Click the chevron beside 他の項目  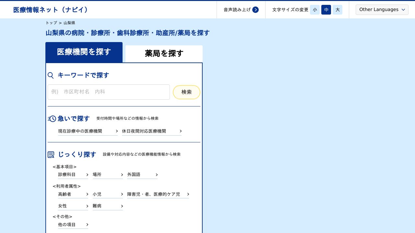click(87, 225)
